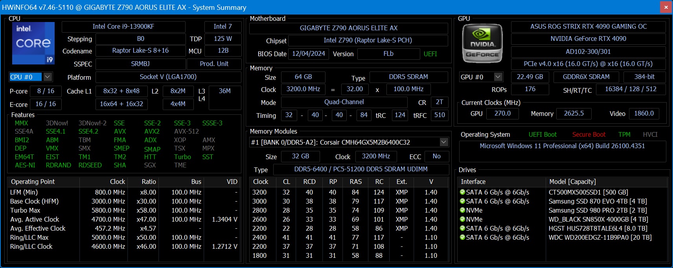Click status icon for WDC WD200EDGZ drive
The width and height of the screenshot is (673, 268).
[463, 237]
